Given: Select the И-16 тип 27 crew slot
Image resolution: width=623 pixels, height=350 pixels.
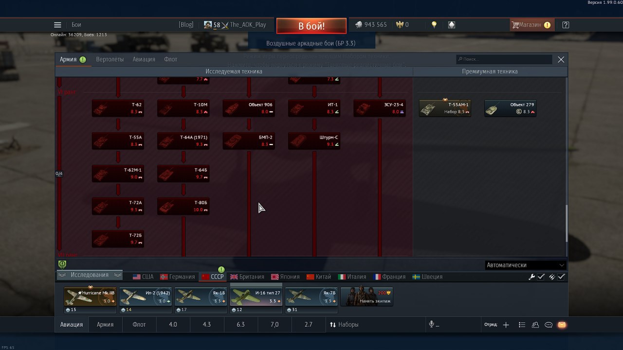Looking at the screenshot, I should click(x=256, y=299).
